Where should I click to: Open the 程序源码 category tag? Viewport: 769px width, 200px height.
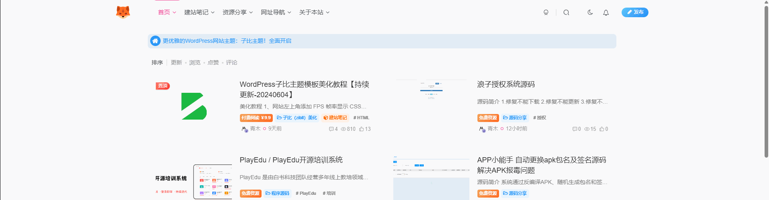pos(277,193)
